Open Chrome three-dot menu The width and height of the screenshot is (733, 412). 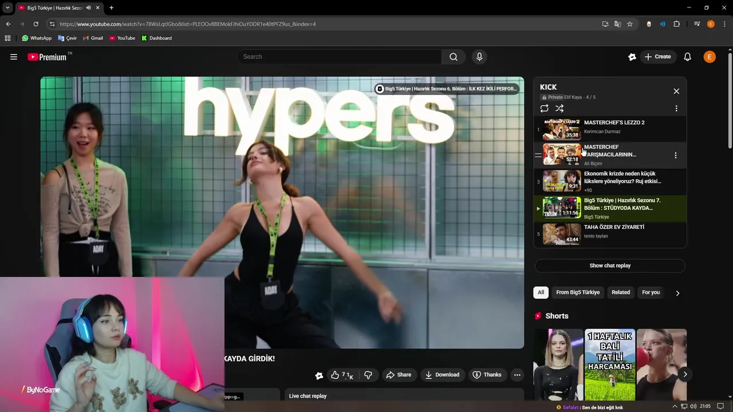[x=724, y=24]
